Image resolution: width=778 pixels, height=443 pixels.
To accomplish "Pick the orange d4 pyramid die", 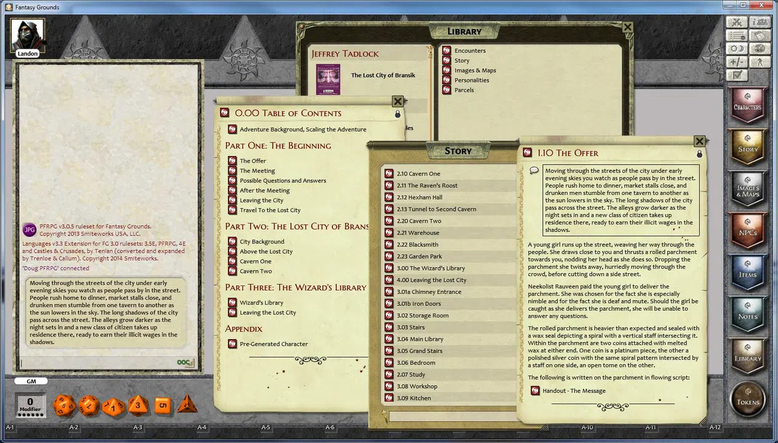I will click(x=187, y=404).
